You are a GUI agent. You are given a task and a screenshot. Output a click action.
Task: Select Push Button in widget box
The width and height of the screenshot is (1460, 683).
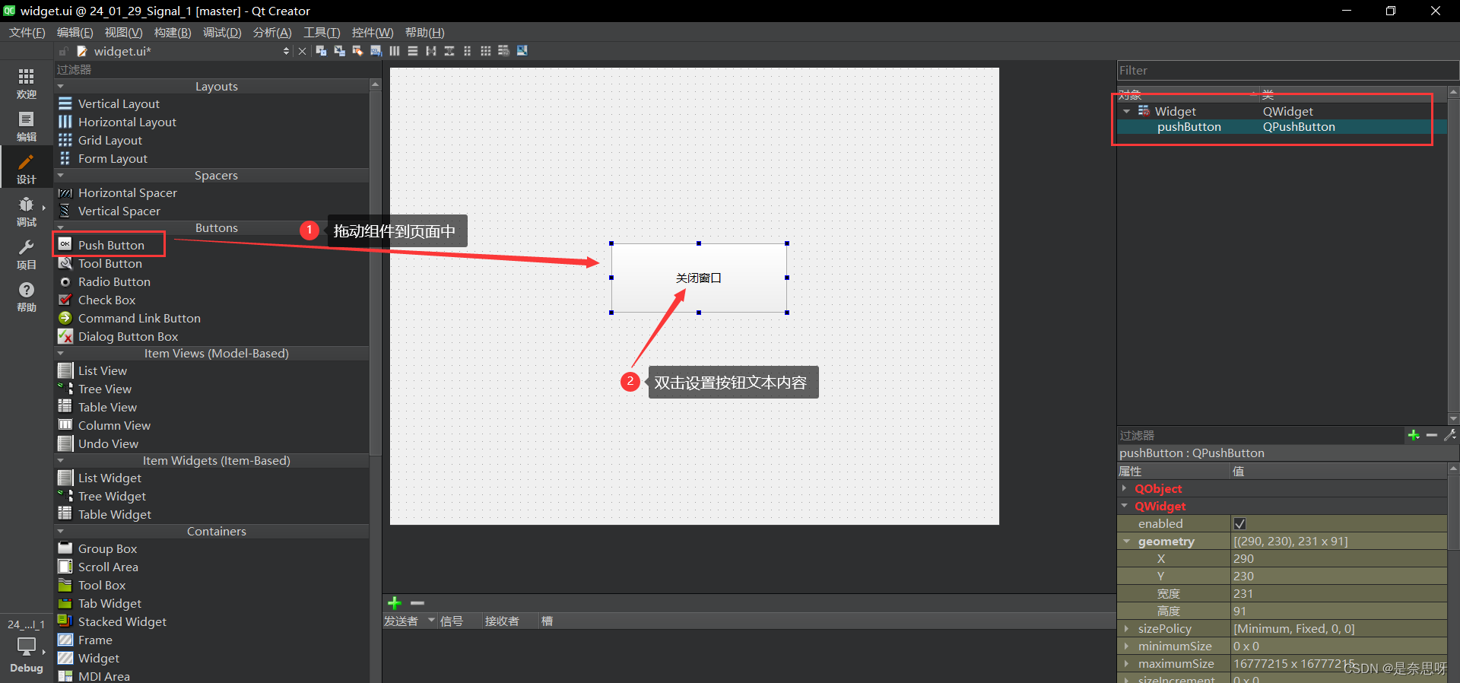[x=110, y=245]
